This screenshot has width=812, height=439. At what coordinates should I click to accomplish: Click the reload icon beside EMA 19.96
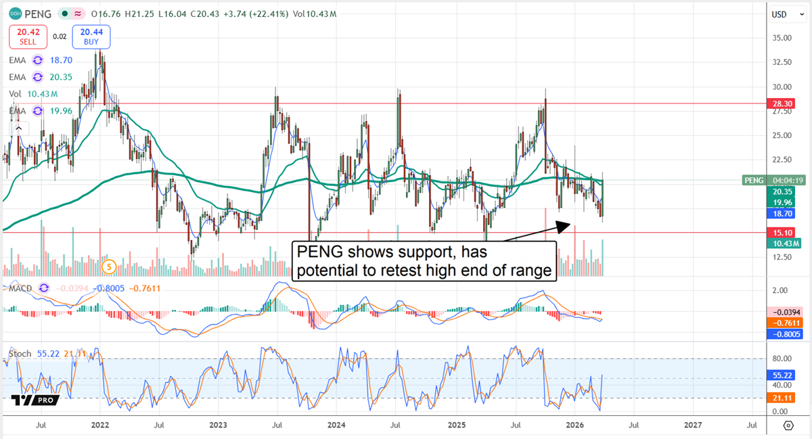pos(39,111)
